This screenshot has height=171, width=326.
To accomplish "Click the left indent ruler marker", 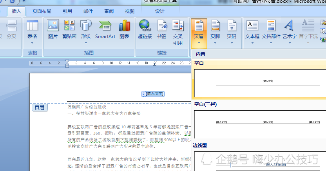I will [x=67, y=66].
